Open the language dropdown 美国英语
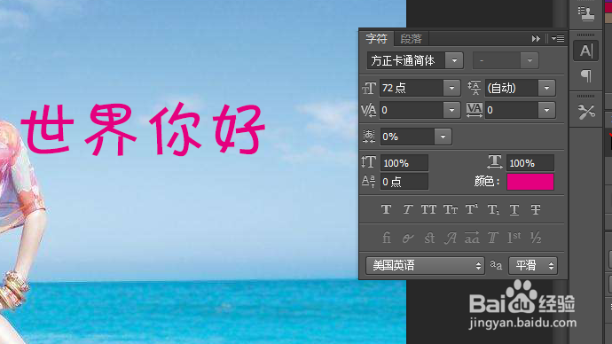 coord(425,266)
